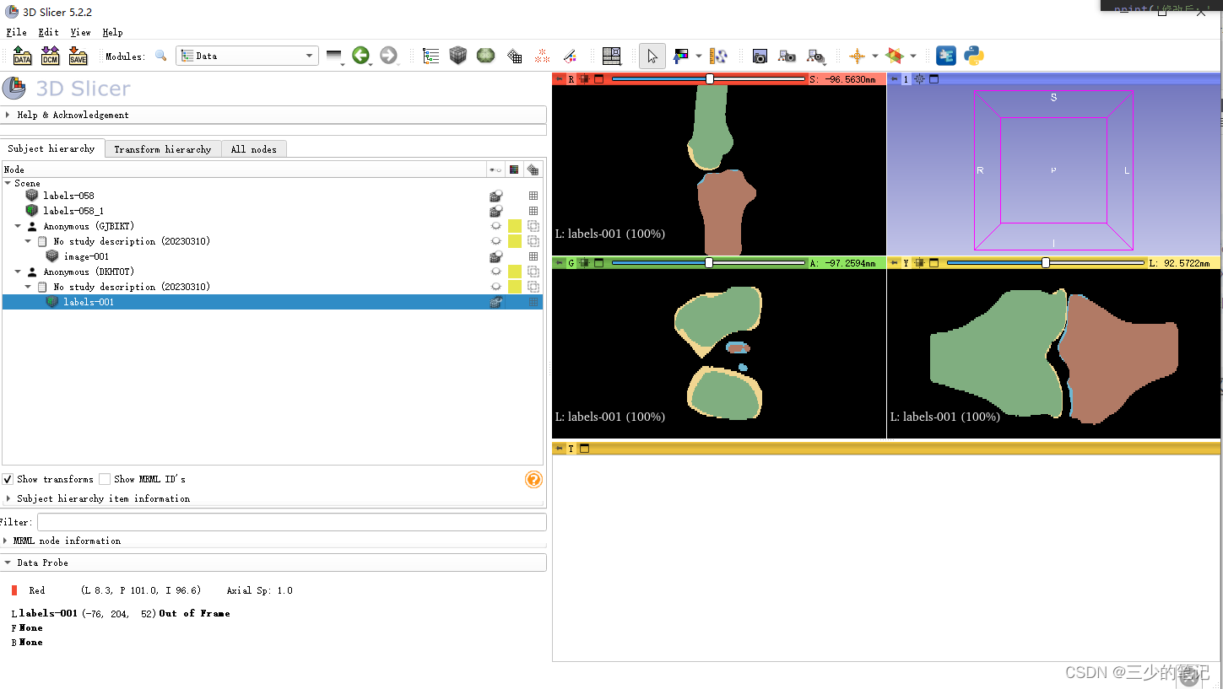Switch to the All nodes tab
Image resolution: width=1223 pixels, height=689 pixels.
coord(254,149)
